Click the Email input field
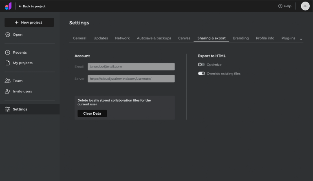313x181 pixels. [131, 67]
